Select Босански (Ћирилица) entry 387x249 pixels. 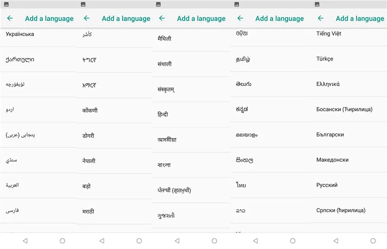click(349, 109)
